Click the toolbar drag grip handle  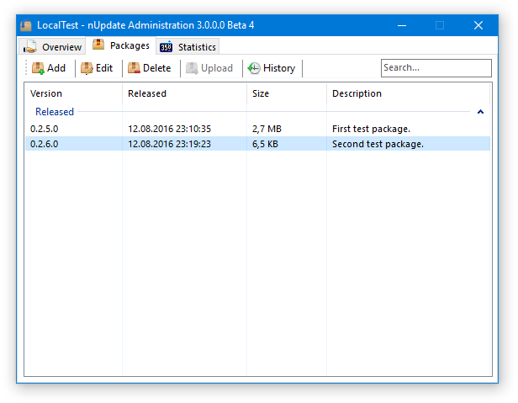(26, 68)
